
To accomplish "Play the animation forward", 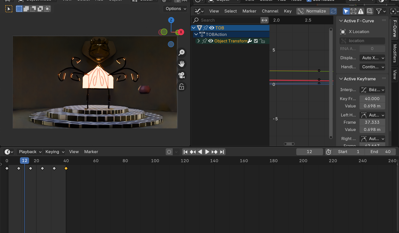I will pyautogui.click(x=207, y=152).
